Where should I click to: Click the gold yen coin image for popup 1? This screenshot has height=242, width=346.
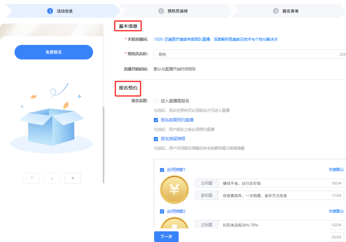click(x=174, y=189)
